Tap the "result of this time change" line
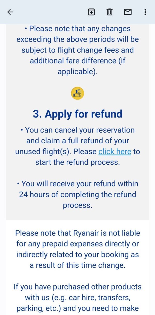The height and width of the screenshot is (315, 155). click(78, 265)
